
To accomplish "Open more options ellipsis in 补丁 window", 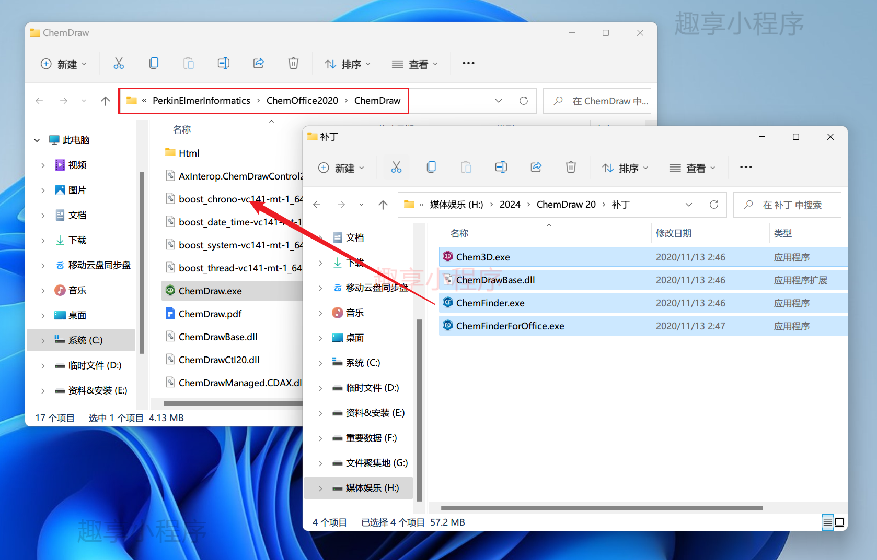I will pyautogui.click(x=746, y=167).
